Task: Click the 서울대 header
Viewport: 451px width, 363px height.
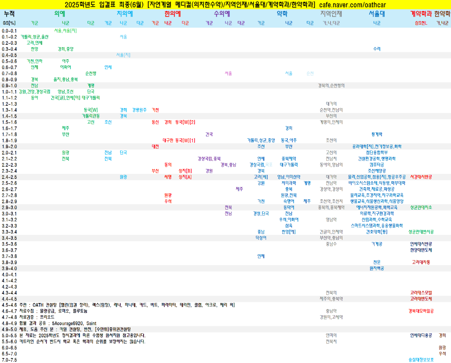Action: click(377, 14)
